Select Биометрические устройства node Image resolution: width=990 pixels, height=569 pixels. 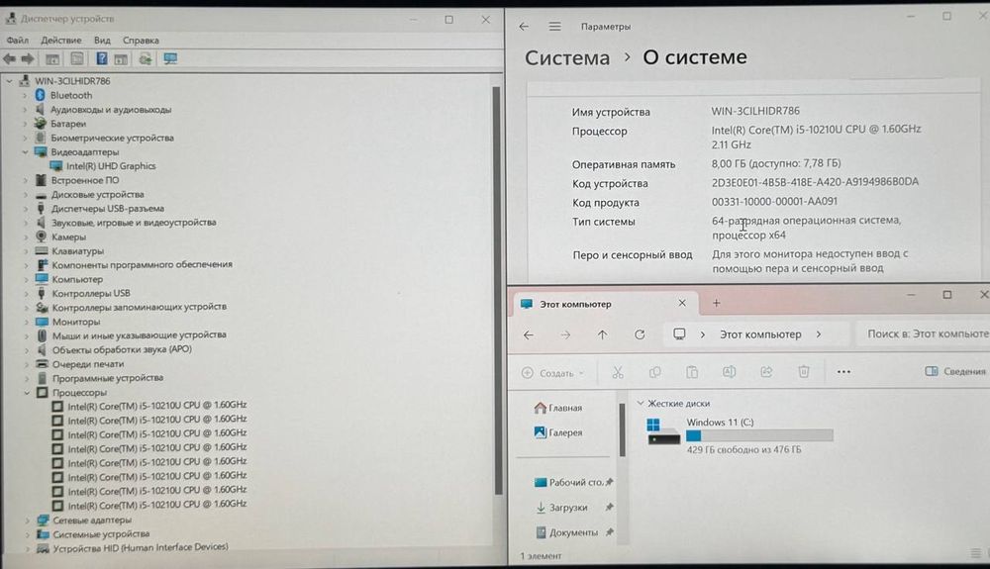click(112, 139)
